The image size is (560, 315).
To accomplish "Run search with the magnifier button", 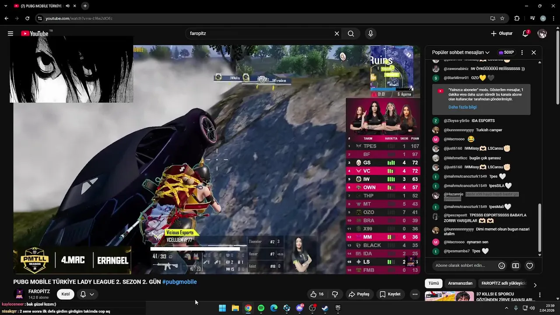I will click(351, 33).
